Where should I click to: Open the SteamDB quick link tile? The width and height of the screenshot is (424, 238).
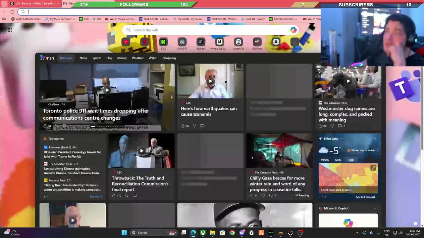(238, 42)
